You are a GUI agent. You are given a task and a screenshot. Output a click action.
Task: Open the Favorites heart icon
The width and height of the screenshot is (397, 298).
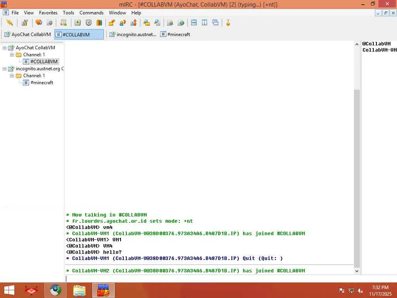(39, 23)
